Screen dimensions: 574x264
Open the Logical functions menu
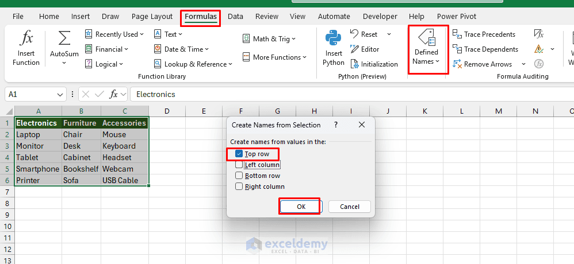[x=104, y=64]
